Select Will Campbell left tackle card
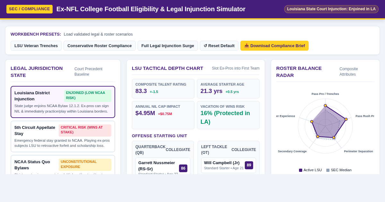 click(228, 165)
